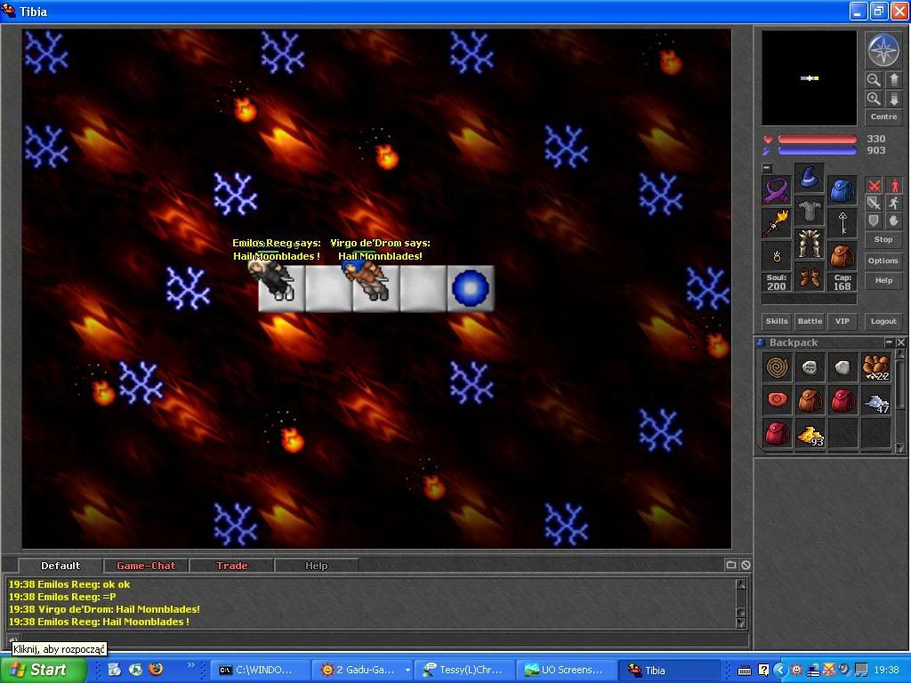Open the blue backpack in equipment

[x=842, y=190]
